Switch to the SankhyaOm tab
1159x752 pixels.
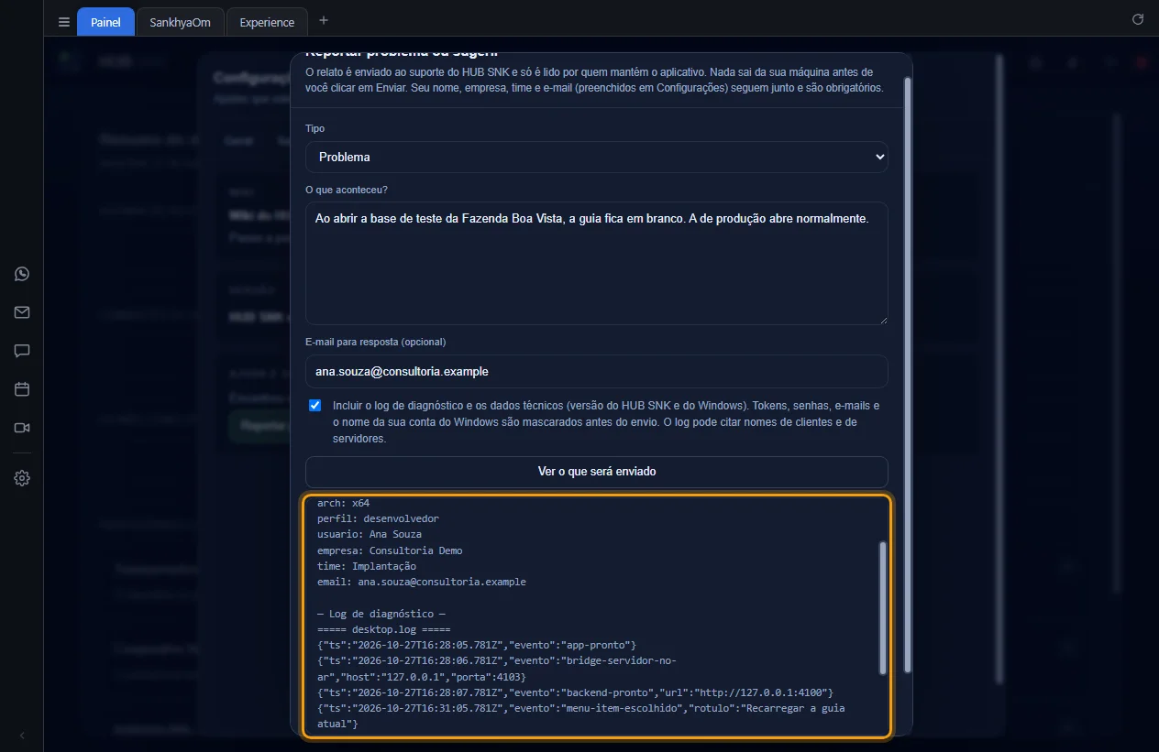(180, 22)
